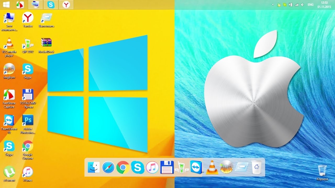Image resolution: width=335 pixels, height=188 pixels.
Task: Expand hidden system tray icons arrow
Action: click(273, 5)
